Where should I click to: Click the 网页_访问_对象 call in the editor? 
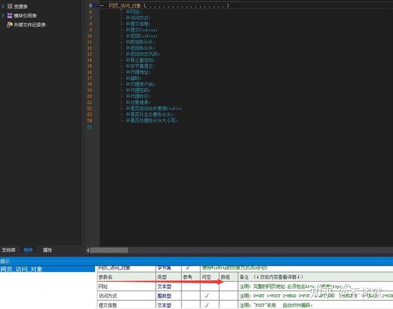125,6
